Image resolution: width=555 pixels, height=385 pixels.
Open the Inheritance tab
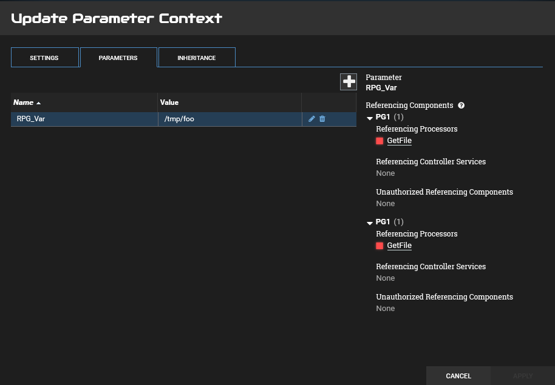pyautogui.click(x=196, y=58)
